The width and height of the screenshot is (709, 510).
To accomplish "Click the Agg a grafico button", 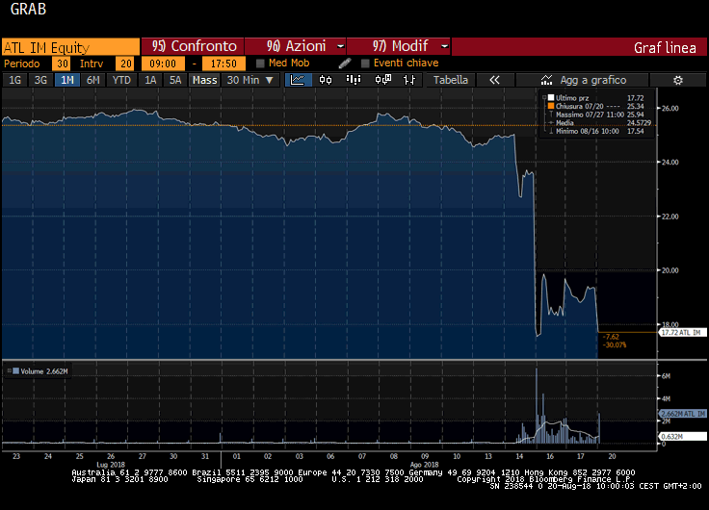I will tap(583, 80).
